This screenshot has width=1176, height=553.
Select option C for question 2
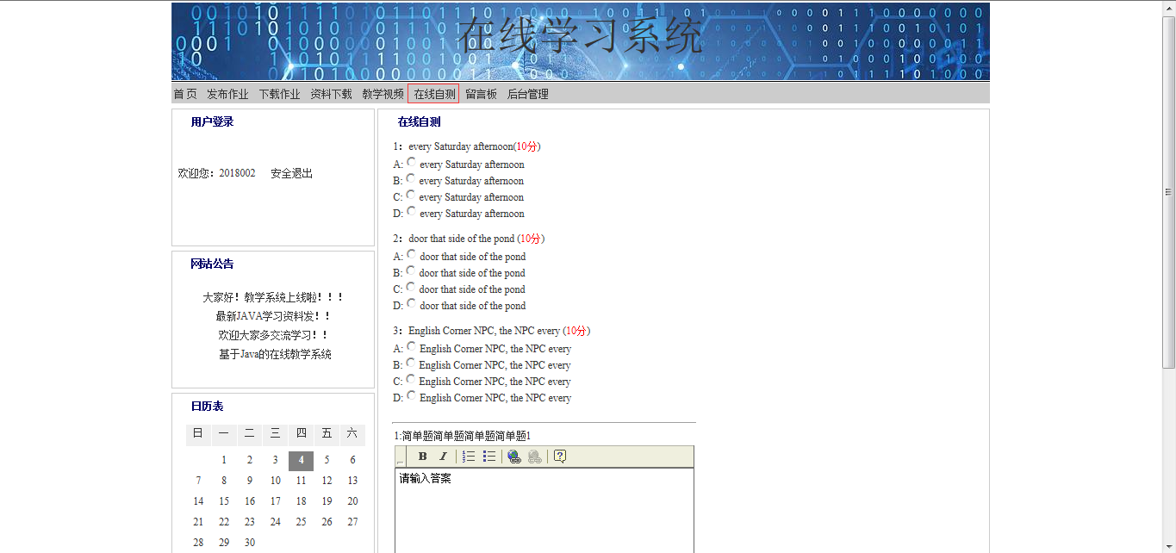pyautogui.click(x=411, y=287)
